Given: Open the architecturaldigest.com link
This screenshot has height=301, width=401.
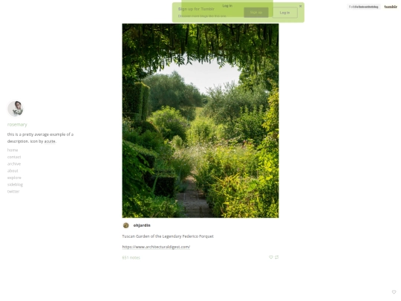Looking at the screenshot, I should pos(156,247).
